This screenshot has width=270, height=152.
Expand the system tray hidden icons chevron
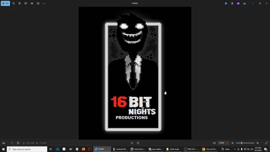coord(235,149)
